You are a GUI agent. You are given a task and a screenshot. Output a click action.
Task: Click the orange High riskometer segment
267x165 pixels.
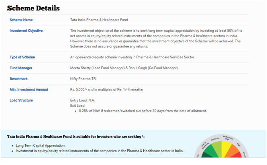pos(233,151)
